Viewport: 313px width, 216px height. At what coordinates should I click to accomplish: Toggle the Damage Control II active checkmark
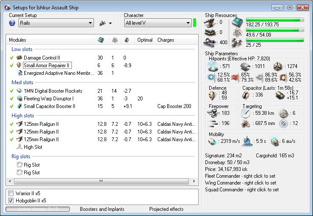pyautogui.click(x=12, y=58)
